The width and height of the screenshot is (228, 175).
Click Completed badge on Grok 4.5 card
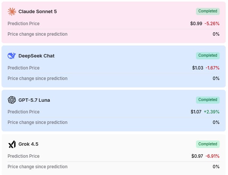pyautogui.click(x=208, y=144)
